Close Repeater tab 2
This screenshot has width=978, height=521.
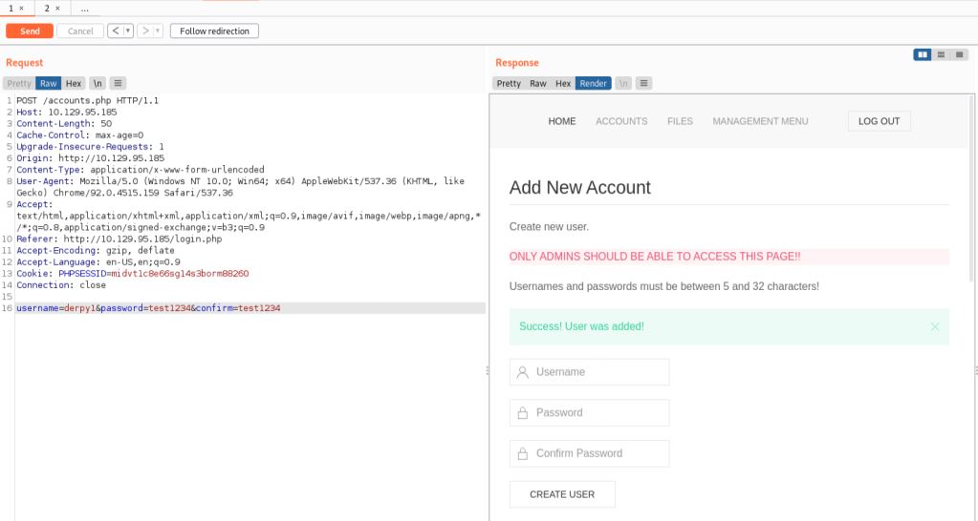tap(57, 8)
